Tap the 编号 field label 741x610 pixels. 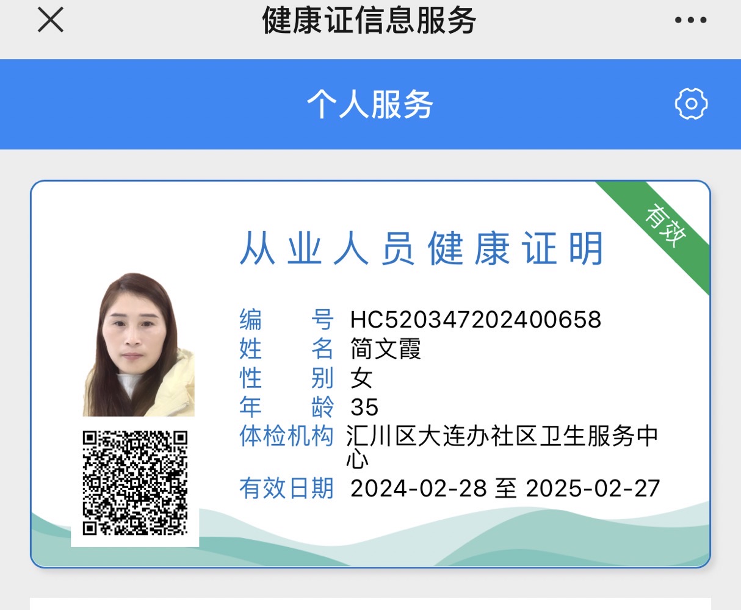[x=286, y=320]
